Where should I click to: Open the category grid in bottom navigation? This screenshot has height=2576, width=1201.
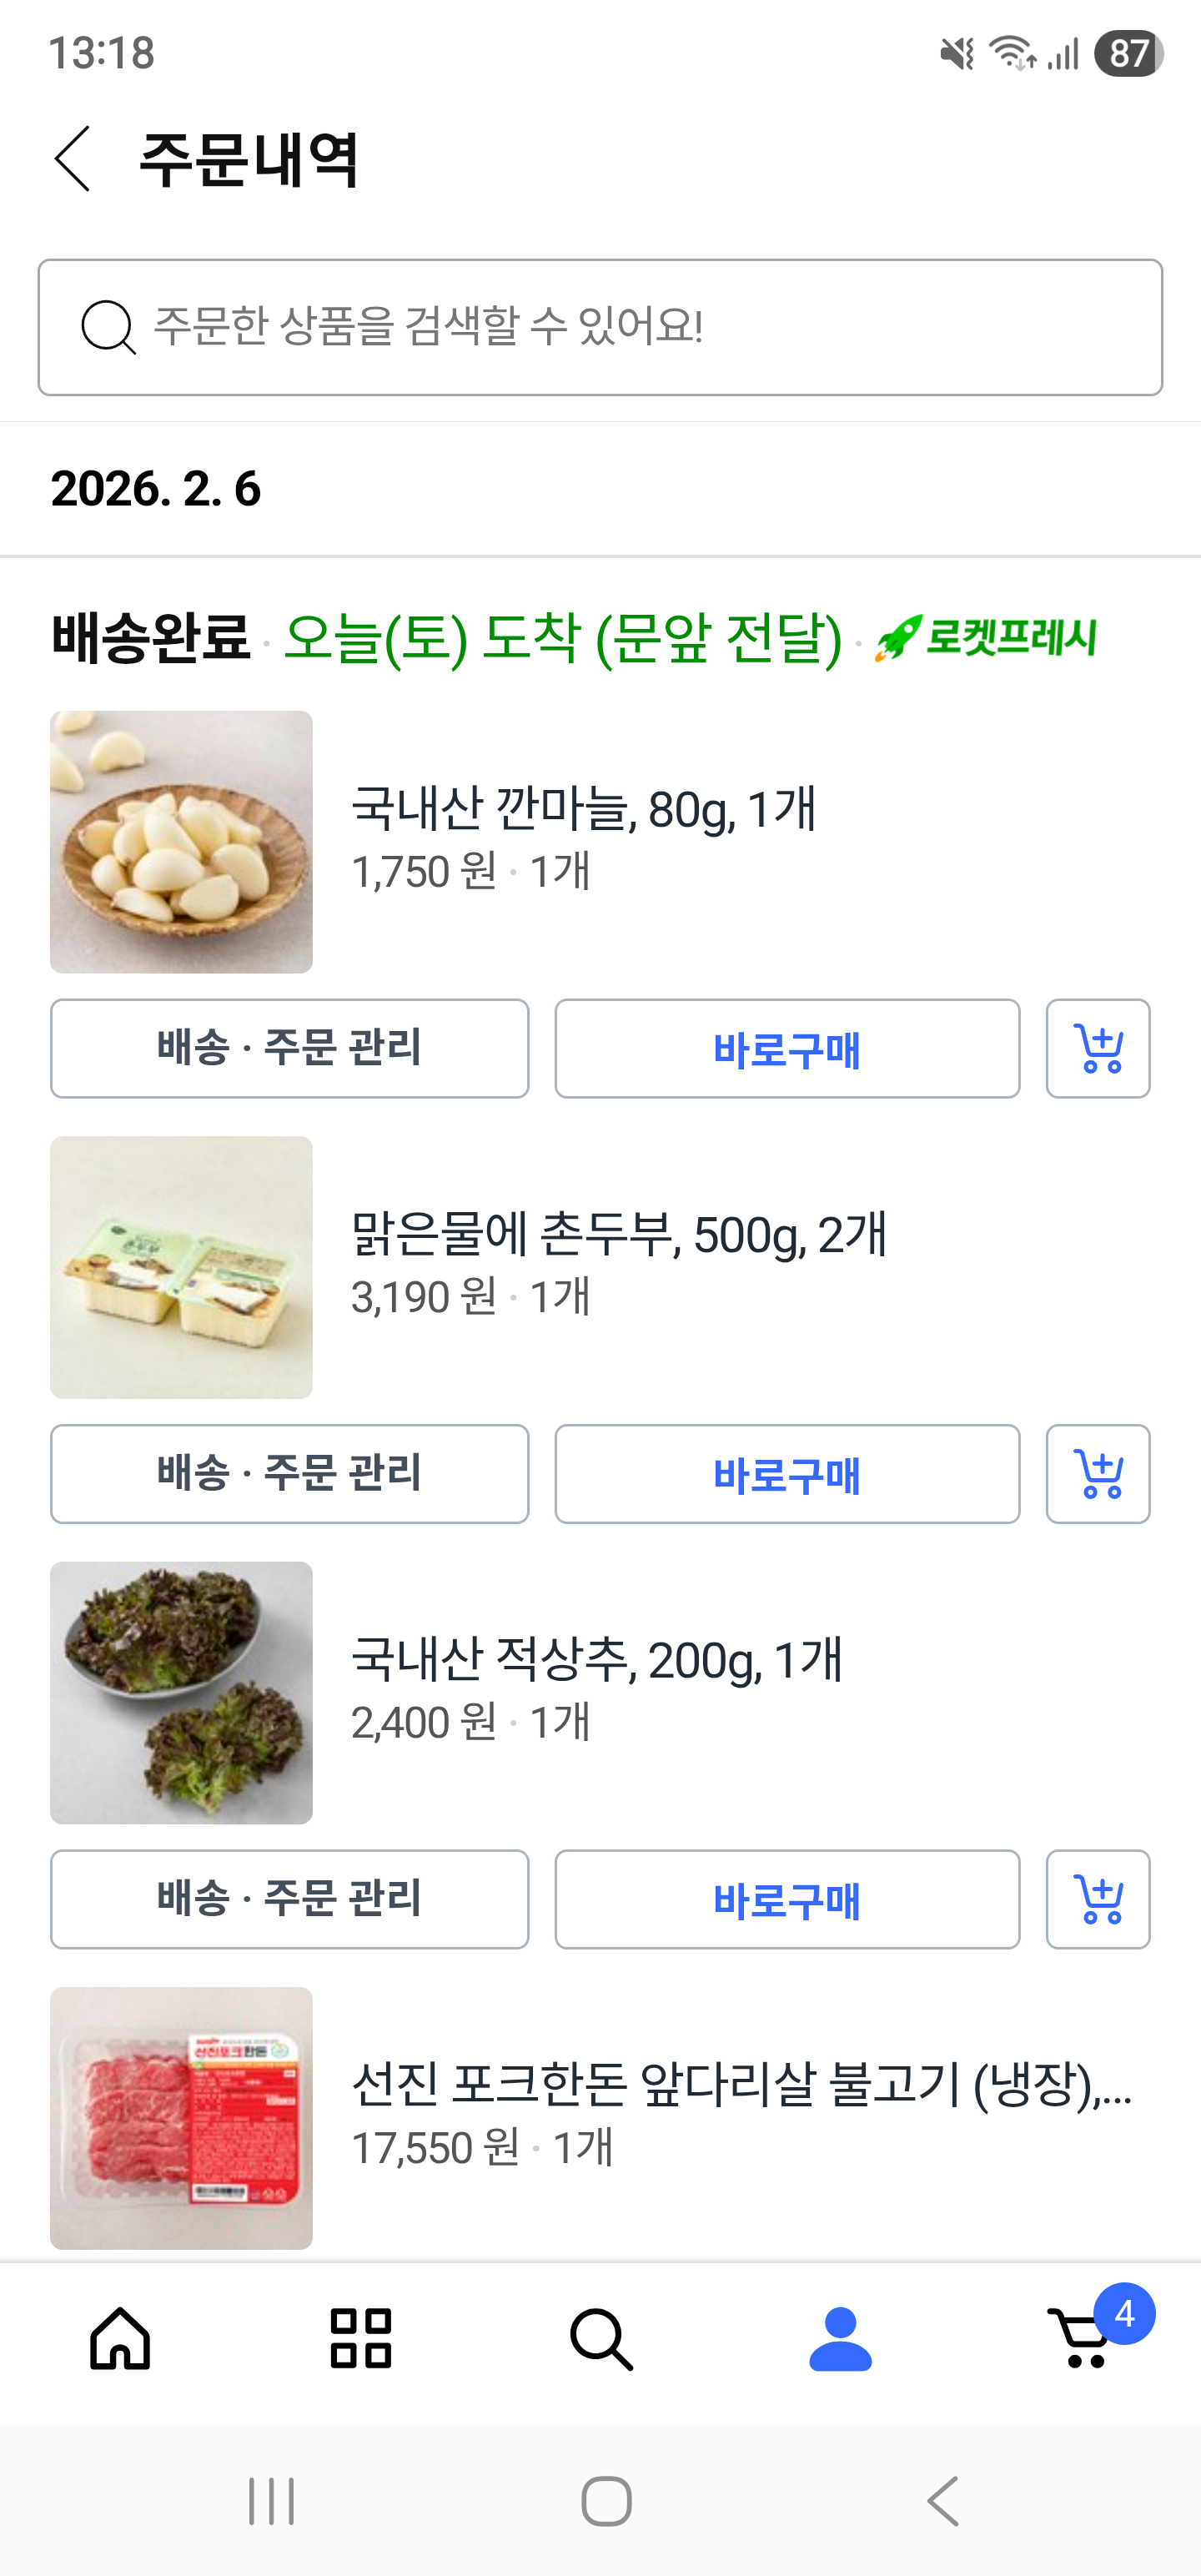[x=361, y=2338]
